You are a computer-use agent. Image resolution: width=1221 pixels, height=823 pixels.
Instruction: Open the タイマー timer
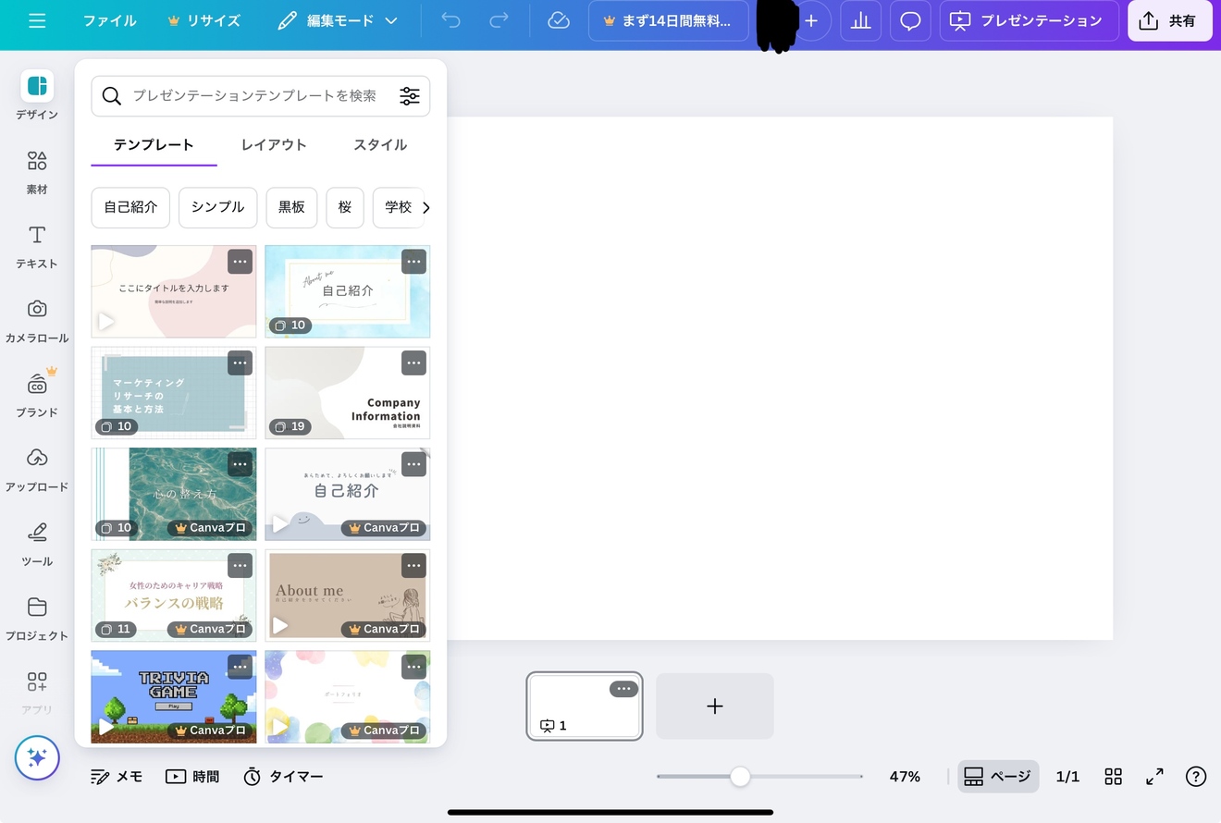(283, 777)
